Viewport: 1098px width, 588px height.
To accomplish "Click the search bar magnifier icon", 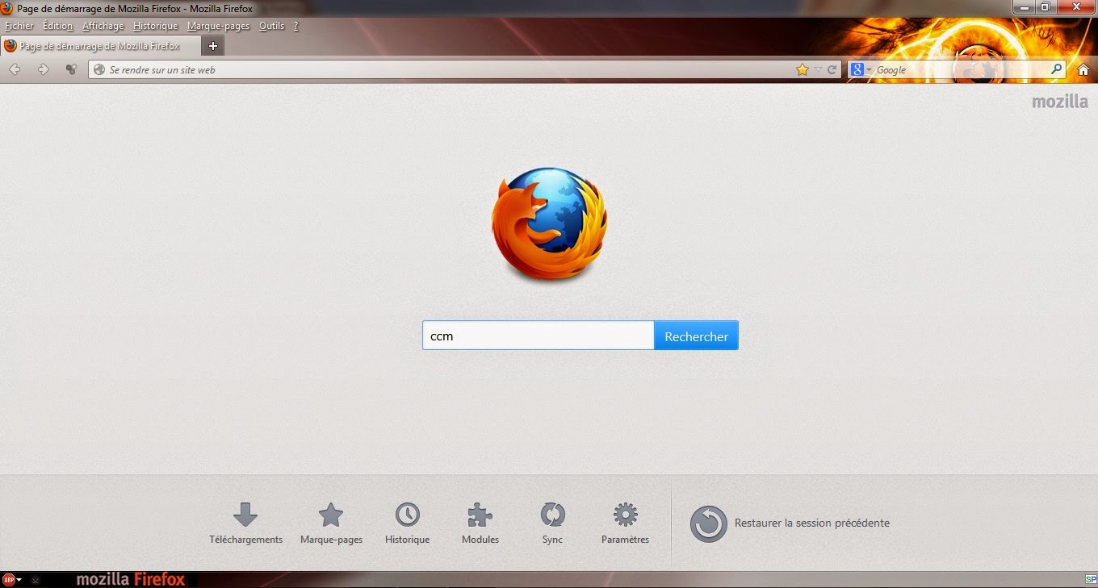I will [1056, 69].
